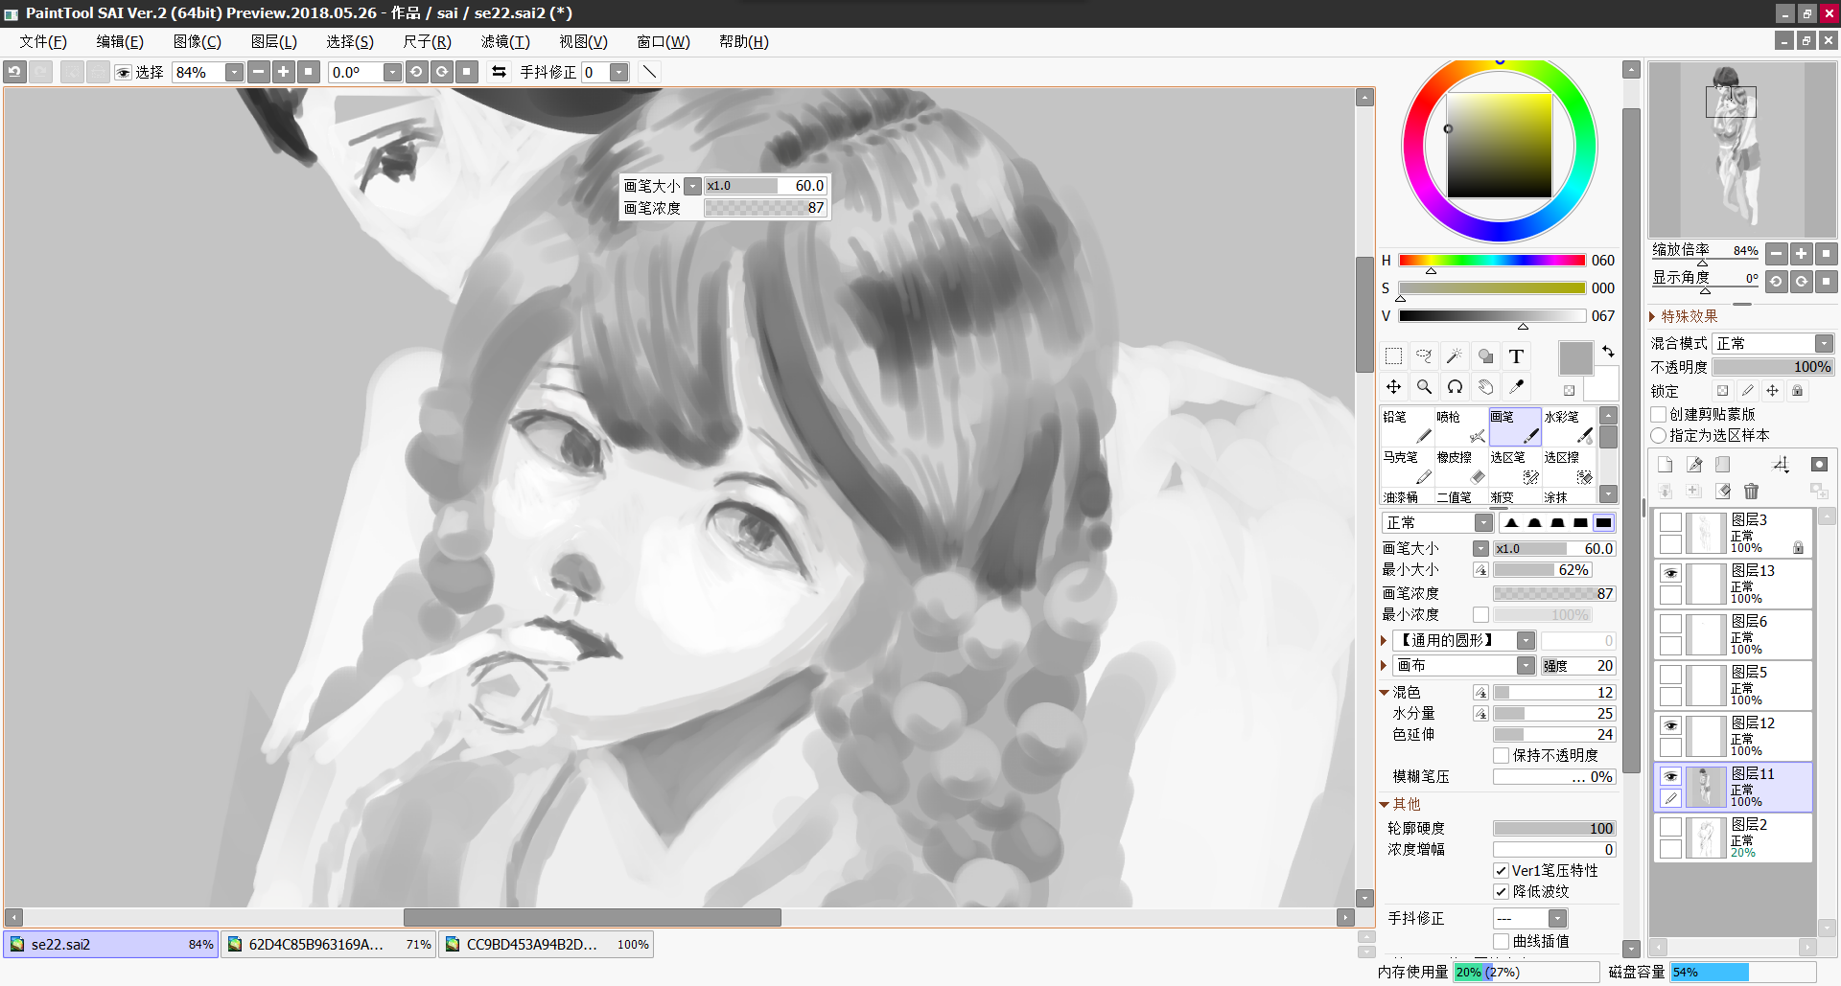Select the magic wand tool
Viewport: 1841px width, 986px height.
pyautogui.click(x=1455, y=356)
